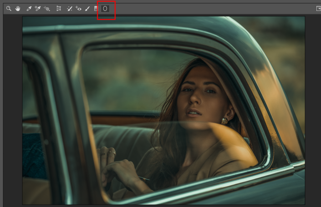Viewport: 321px width, 207px height.
Task: Activate the Targeted Adjustment tool
Action: point(47,9)
